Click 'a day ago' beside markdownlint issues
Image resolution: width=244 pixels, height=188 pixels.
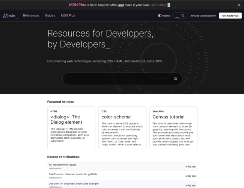191,167
